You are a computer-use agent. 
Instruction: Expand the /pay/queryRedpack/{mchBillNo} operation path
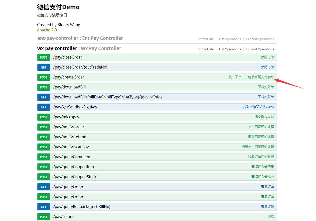click(82, 207)
